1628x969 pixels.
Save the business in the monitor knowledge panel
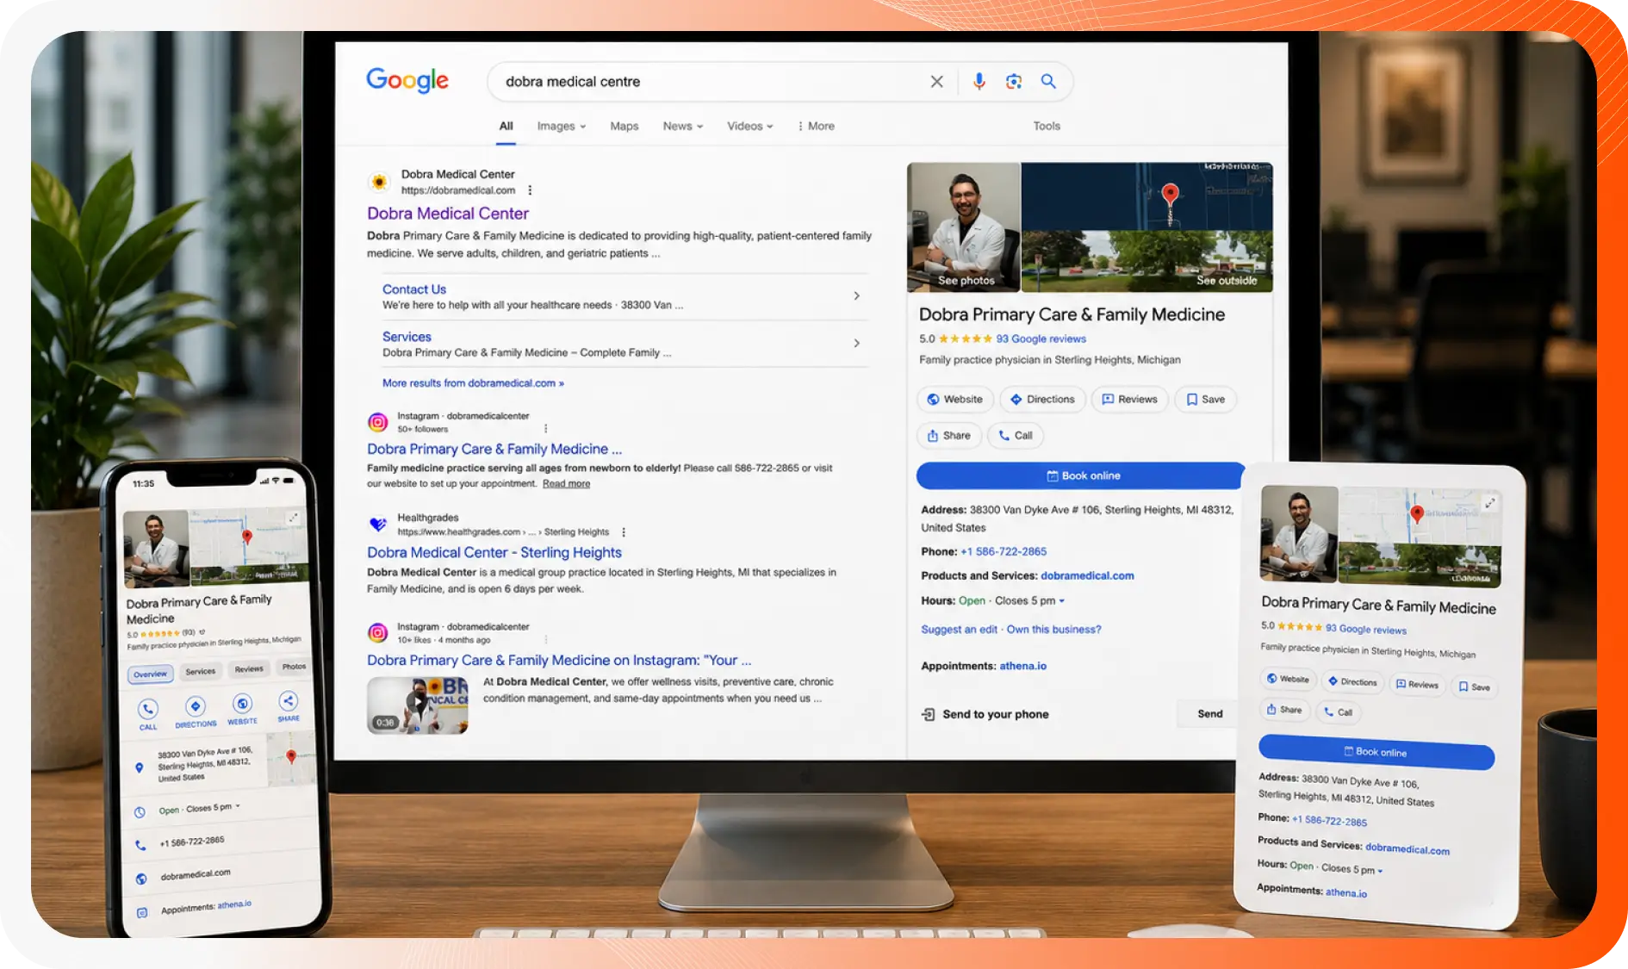pos(1205,400)
